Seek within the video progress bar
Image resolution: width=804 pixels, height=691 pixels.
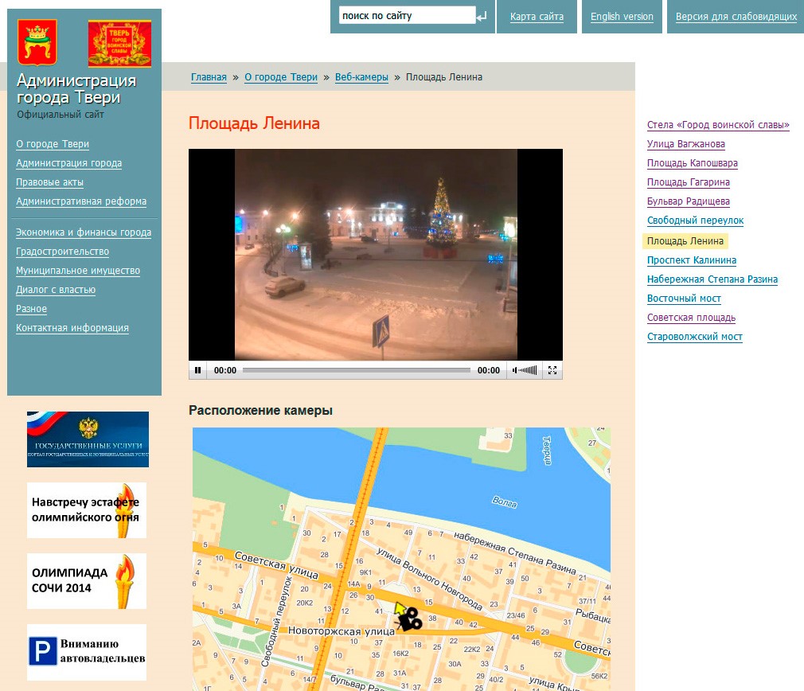(356, 370)
